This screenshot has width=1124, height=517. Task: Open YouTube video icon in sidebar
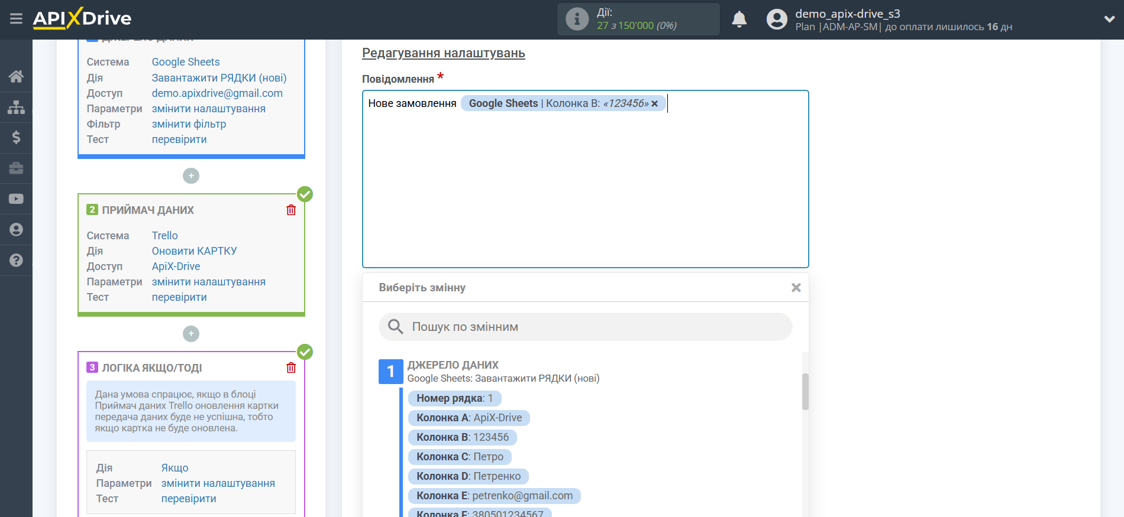tap(16, 199)
